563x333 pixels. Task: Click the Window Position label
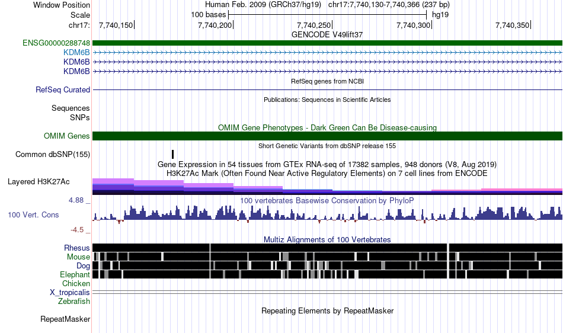click(62, 5)
